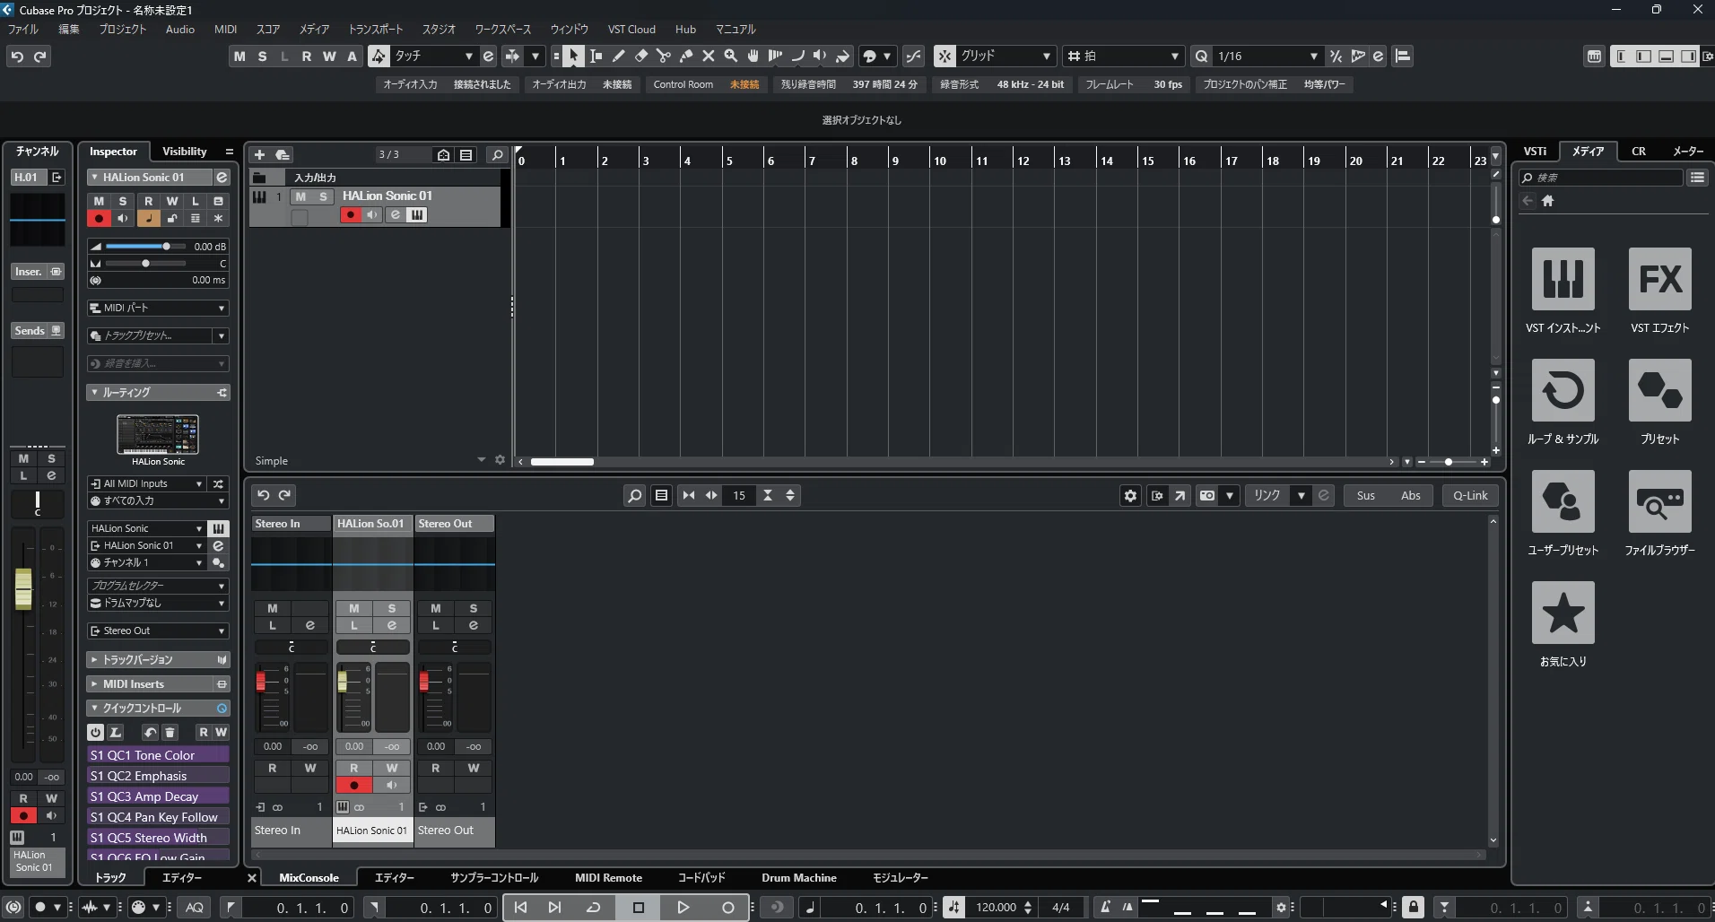Screen dimensions: 1715x922
Task: Click the リンク button in MixConsole
Action: coord(1267,495)
